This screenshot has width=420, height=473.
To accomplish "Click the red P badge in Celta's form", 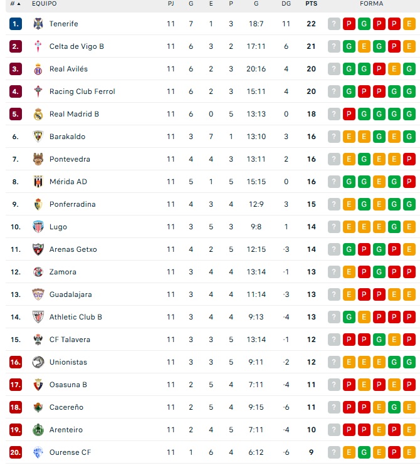I will click(394, 46).
